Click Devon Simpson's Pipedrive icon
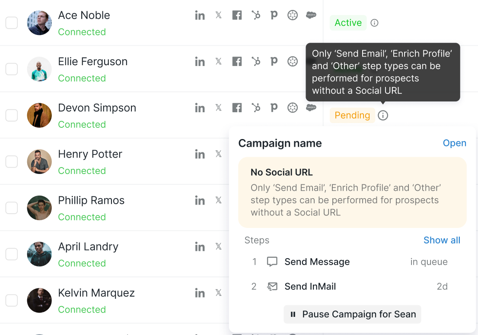 (274, 108)
